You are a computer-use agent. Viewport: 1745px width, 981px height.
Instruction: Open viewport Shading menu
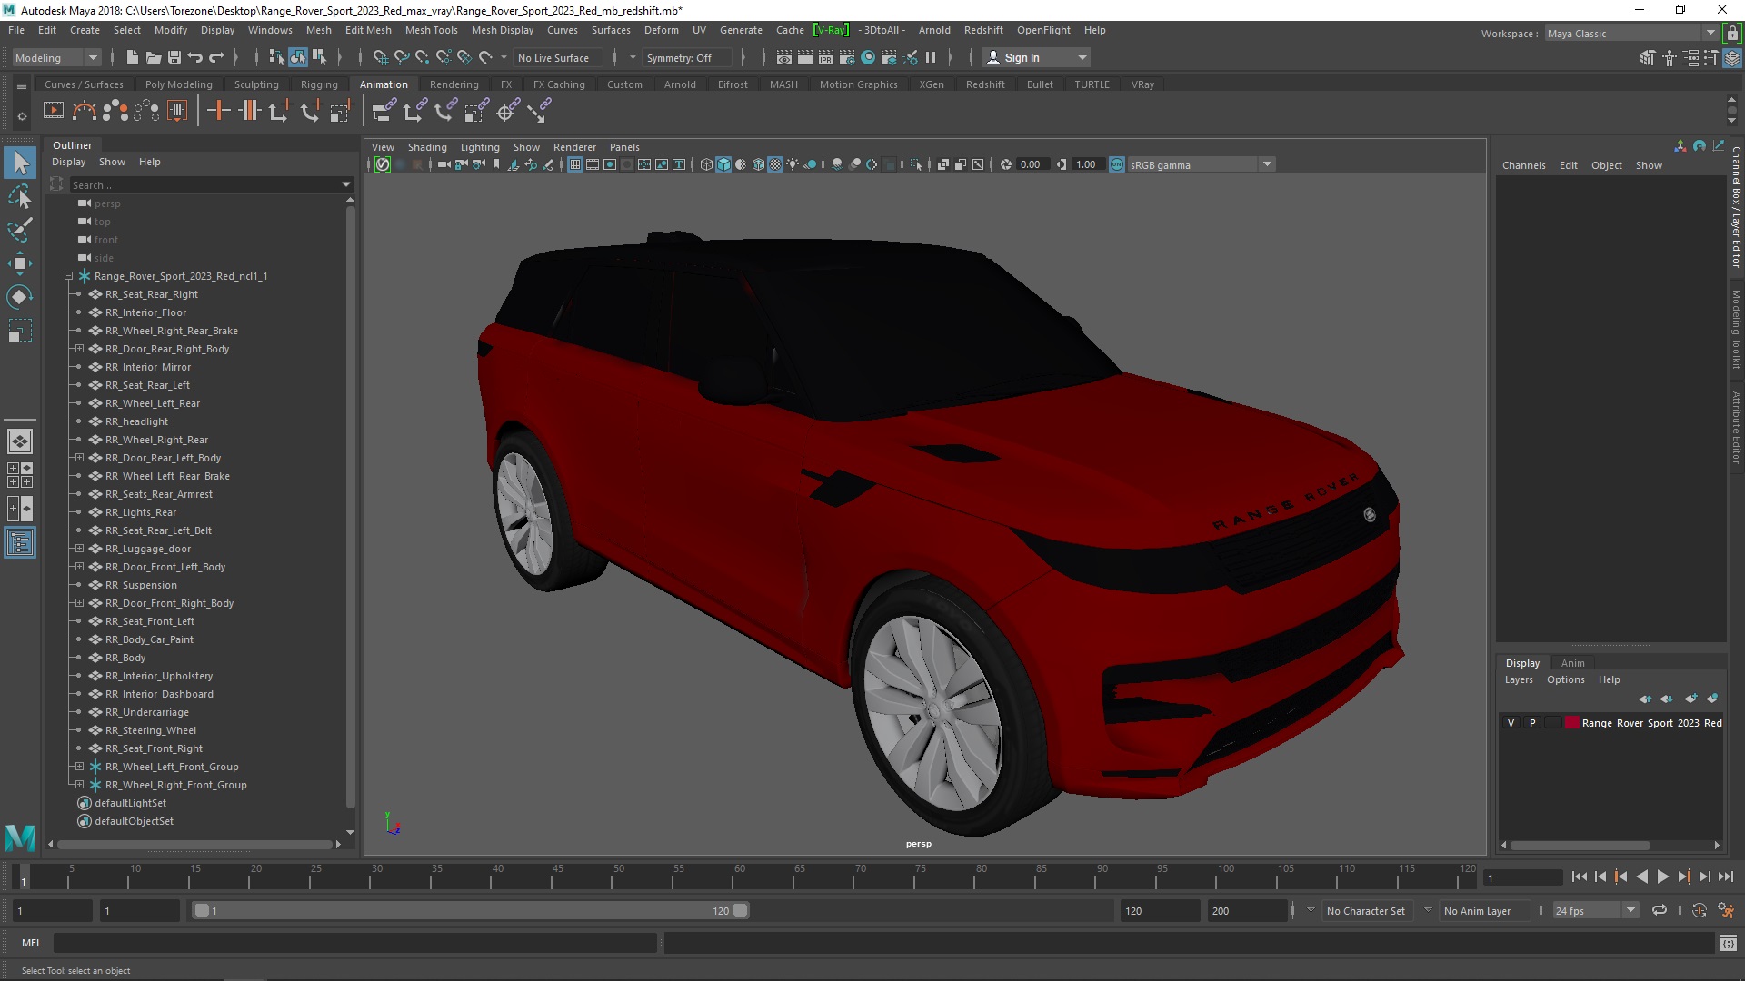tap(427, 147)
